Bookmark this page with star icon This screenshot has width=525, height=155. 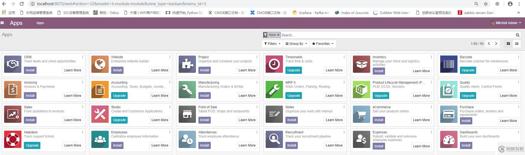pyautogui.click(x=486, y=4)
